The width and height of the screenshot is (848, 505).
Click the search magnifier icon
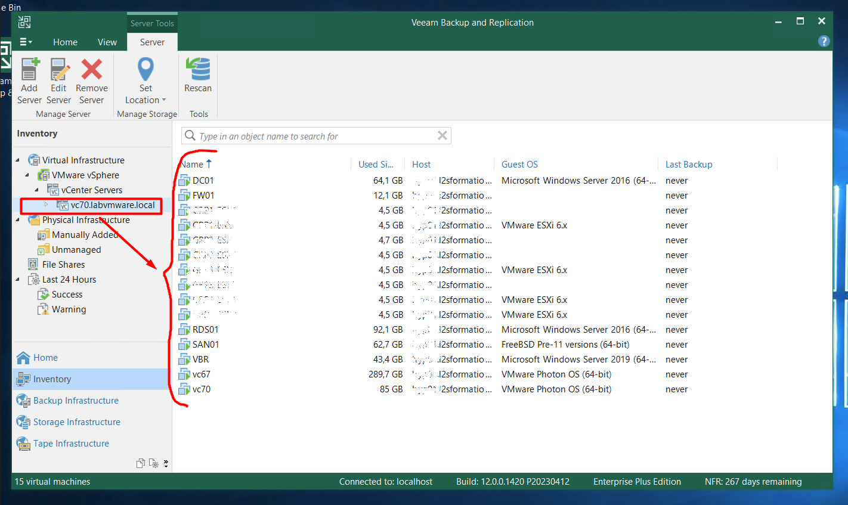pos(190,135)
